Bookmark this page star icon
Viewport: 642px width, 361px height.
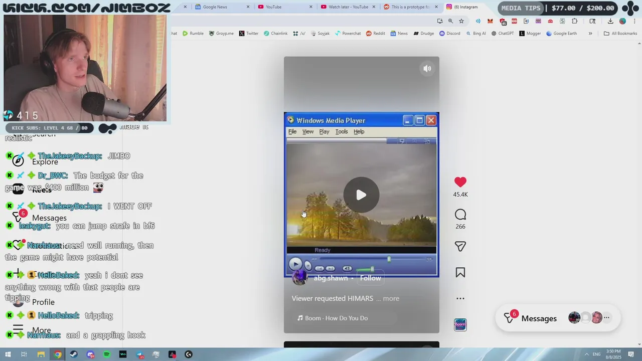(461, 21)
